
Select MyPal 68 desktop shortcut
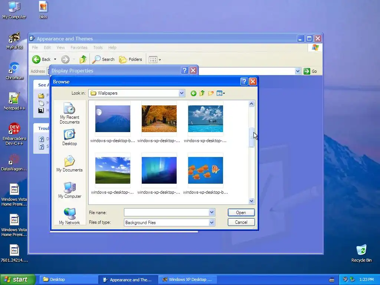14,41
